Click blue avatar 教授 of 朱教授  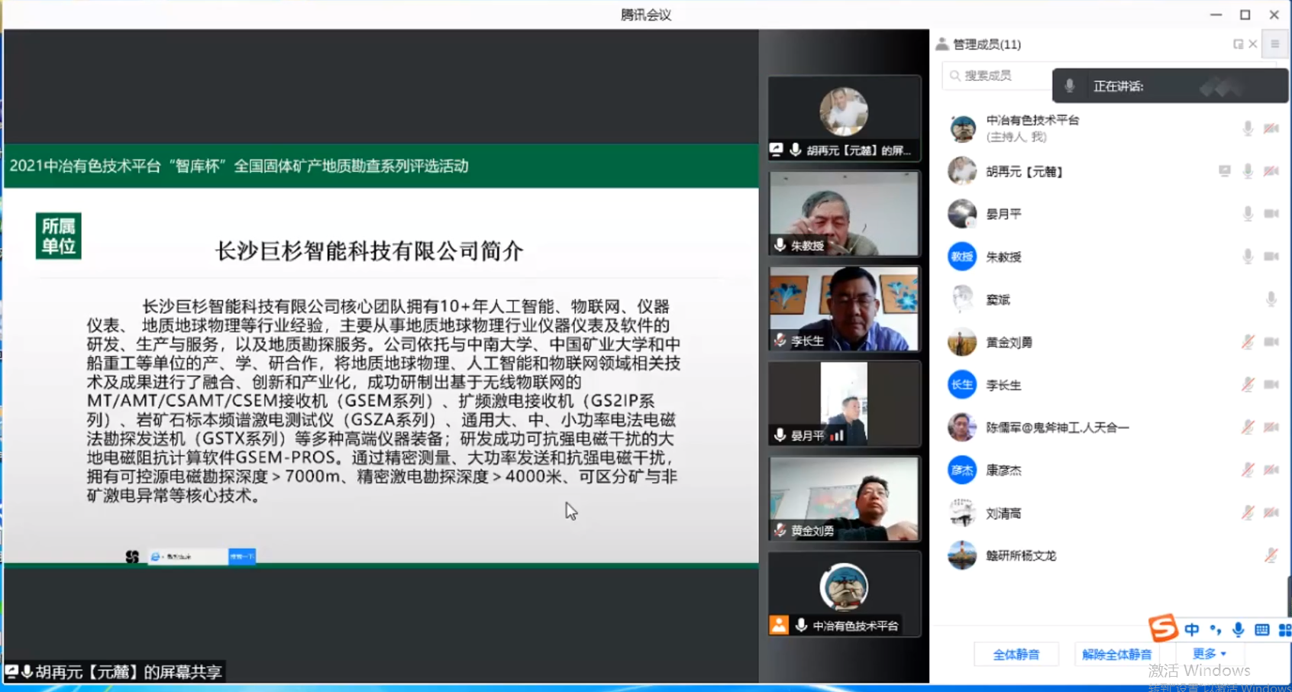[x=962, y=257]
